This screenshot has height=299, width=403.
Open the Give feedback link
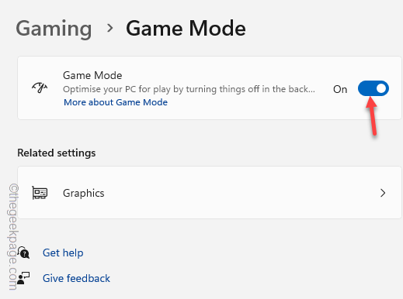tap(76, 278)
